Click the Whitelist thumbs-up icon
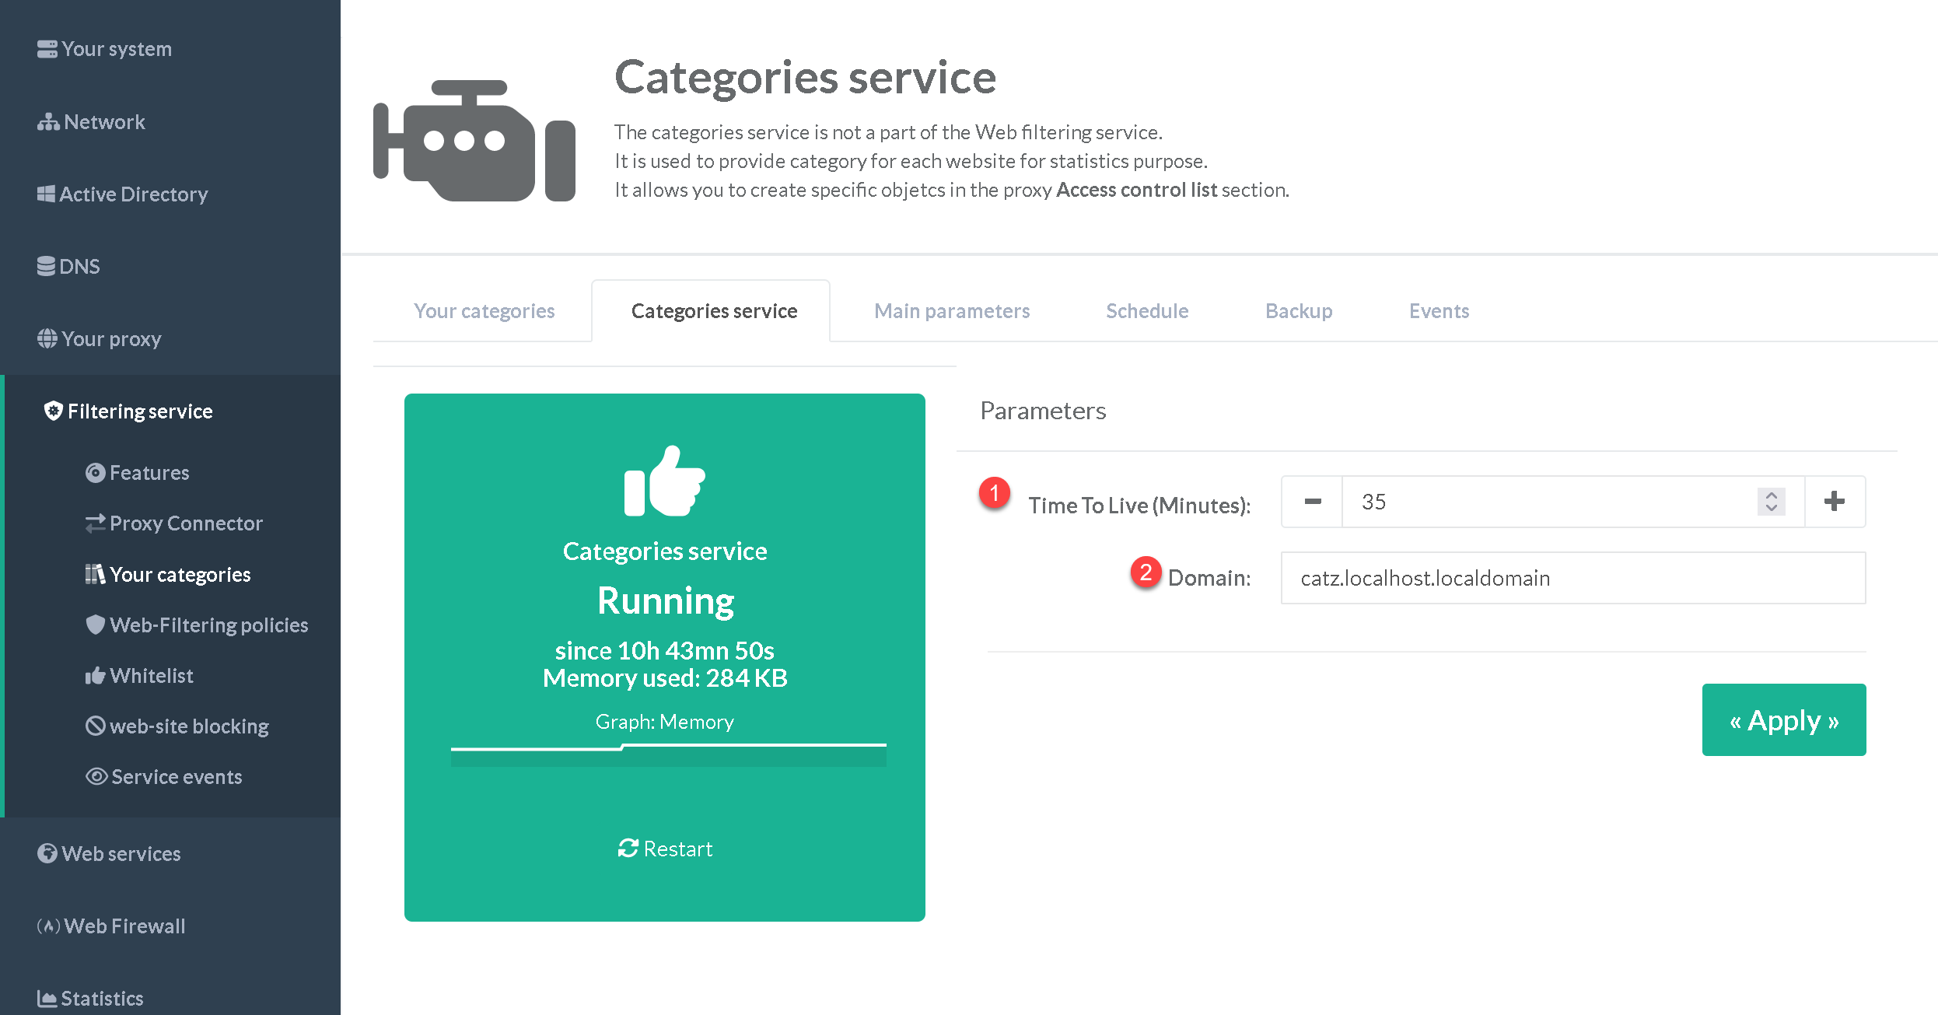The width and height of the screenshot is (1938, 1015). click(x=95, y=676)
